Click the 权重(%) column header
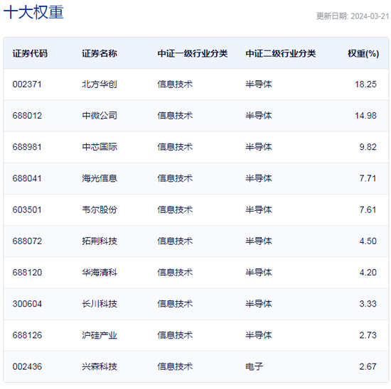Viewport: 391px width, 389px height. click(x=363, y=53)
